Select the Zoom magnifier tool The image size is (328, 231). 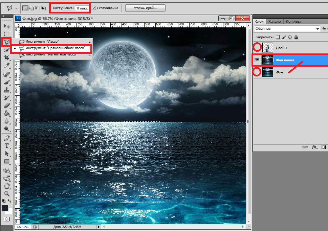pyautogui.click(x=6, y=193)
